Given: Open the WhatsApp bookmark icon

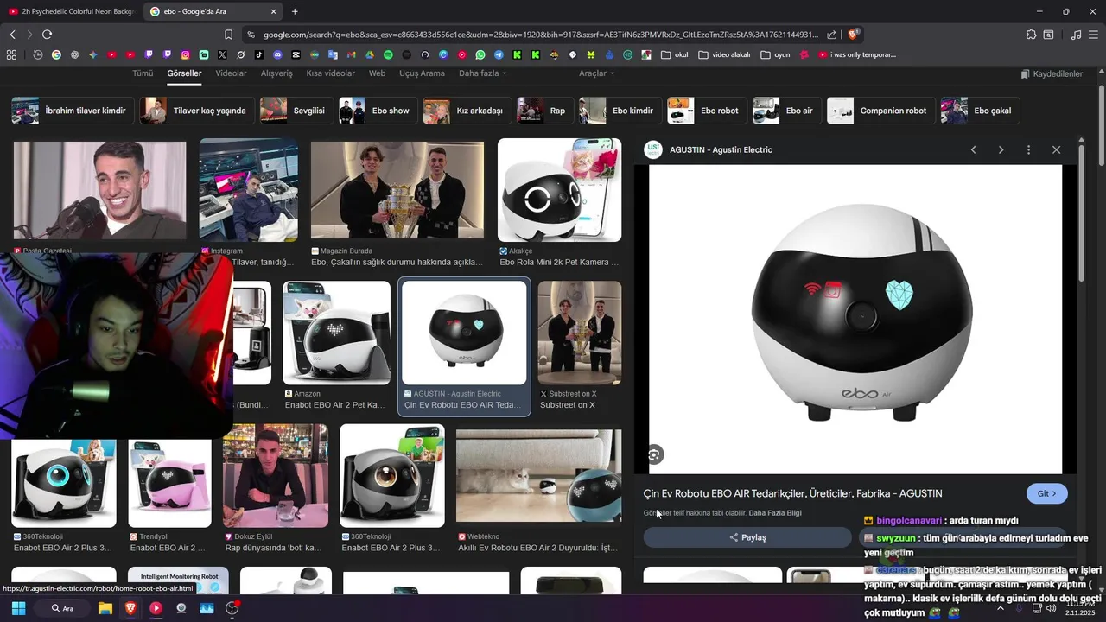Looking at the screenshot, I should [480, 54].
